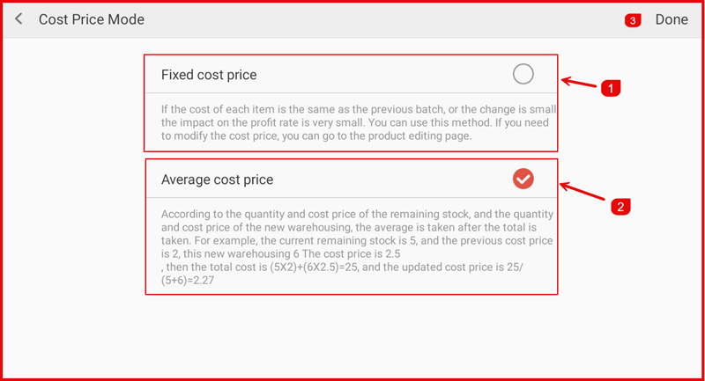
Task: Click the red number 3 badge beside Done
Action: pos(633,20)
